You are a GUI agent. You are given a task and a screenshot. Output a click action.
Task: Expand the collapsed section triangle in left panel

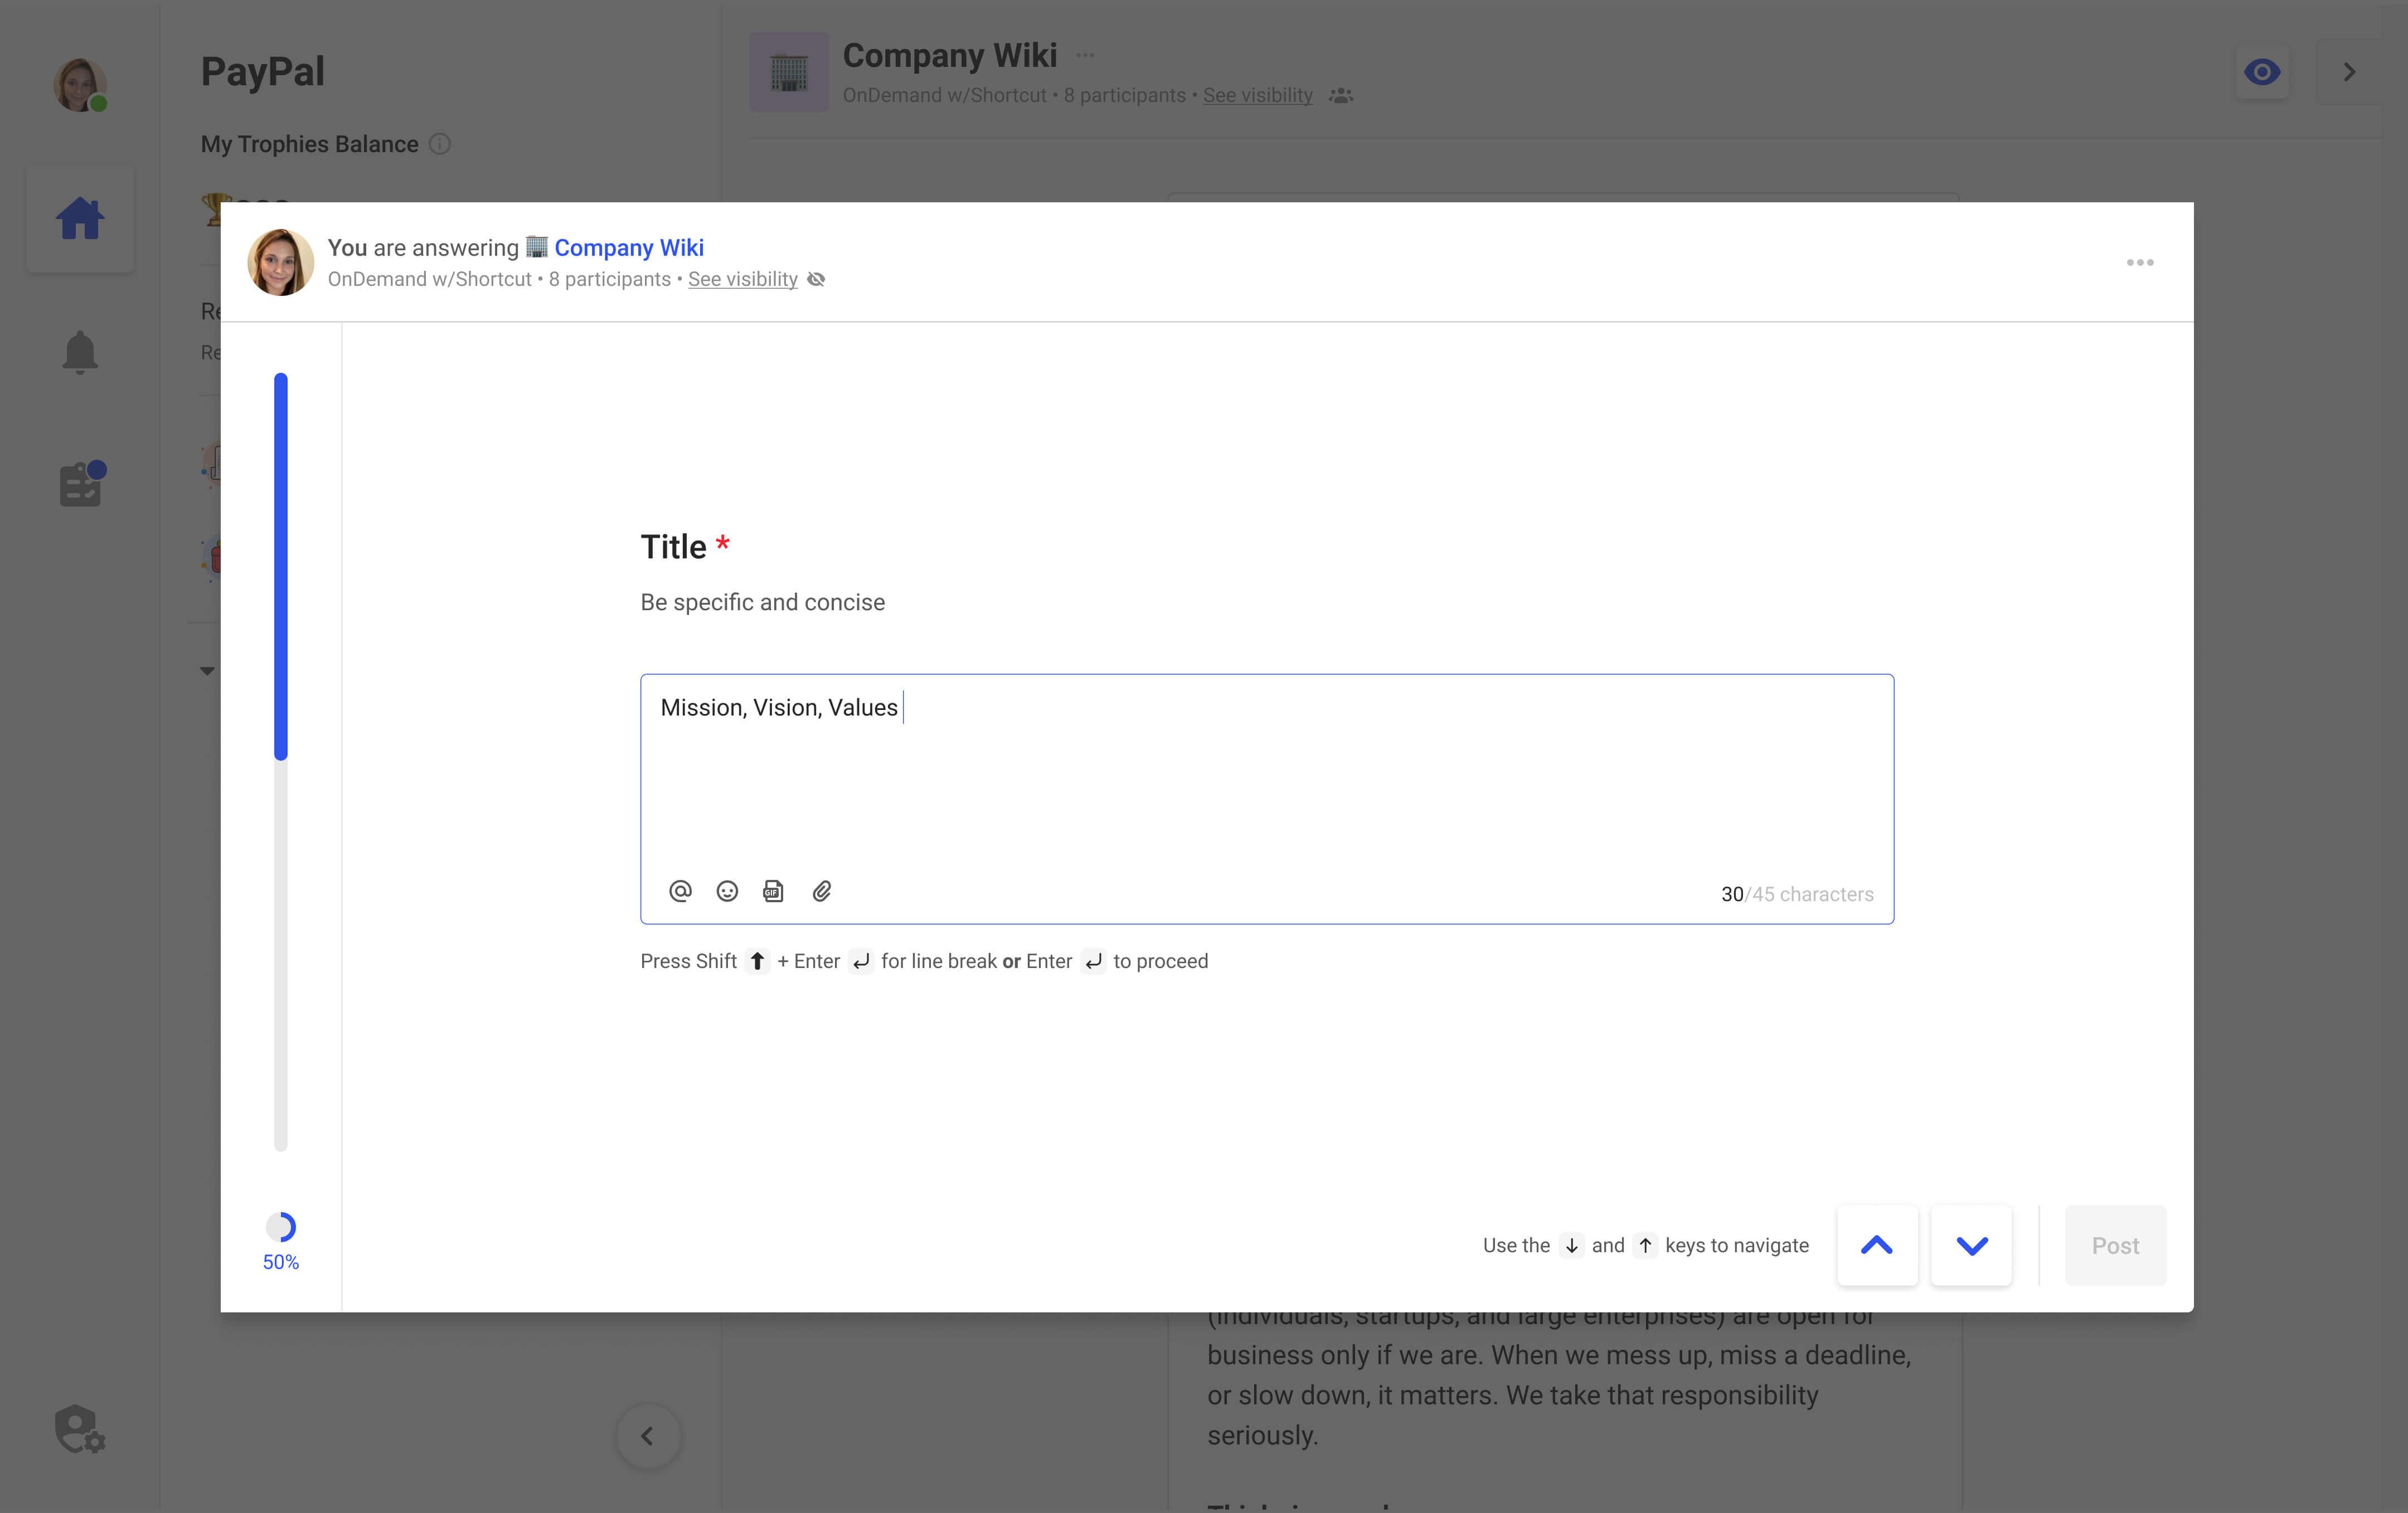point(207,671)
